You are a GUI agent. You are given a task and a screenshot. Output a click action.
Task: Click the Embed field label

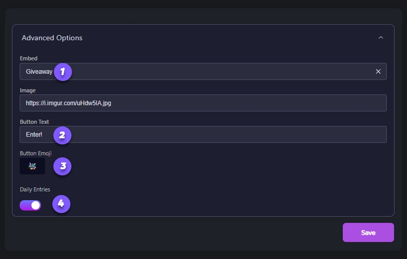28,58
